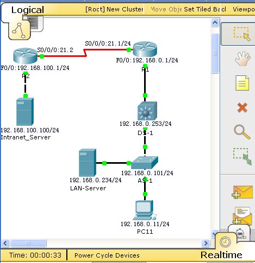Open the LAN-Server device
255x263 pixels.
(88, 163)
